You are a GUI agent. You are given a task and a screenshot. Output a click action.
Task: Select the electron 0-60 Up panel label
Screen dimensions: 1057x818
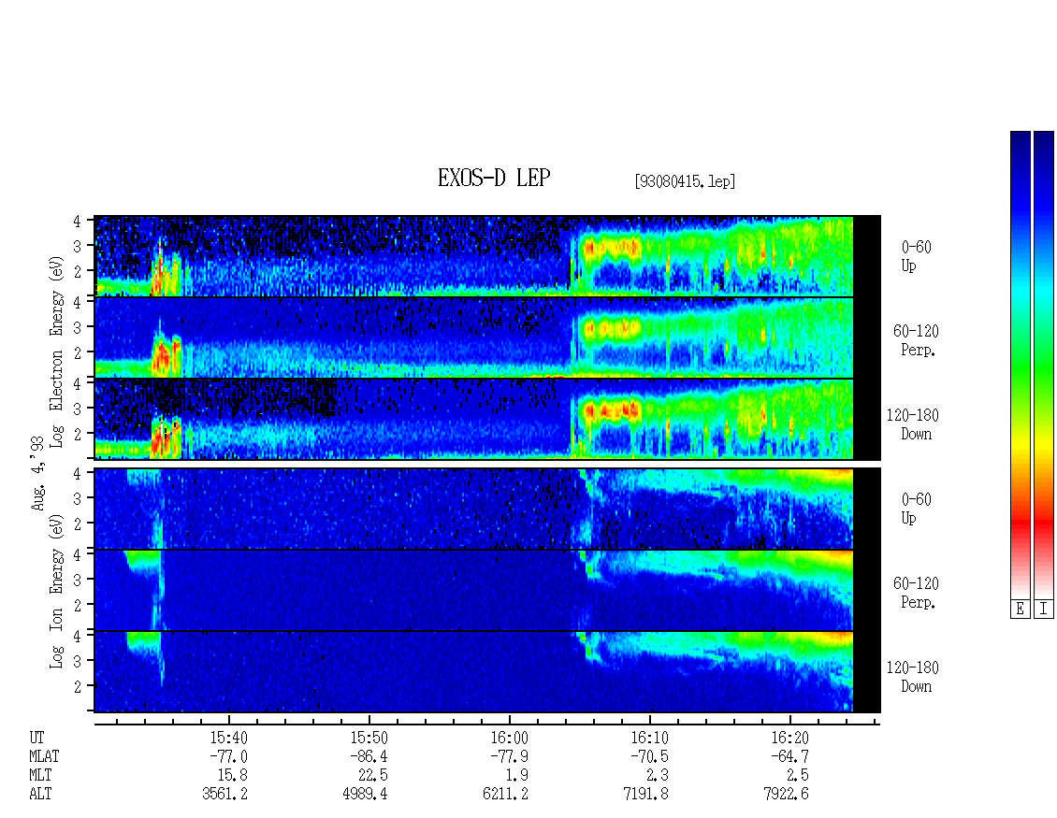tap(916, 256)
